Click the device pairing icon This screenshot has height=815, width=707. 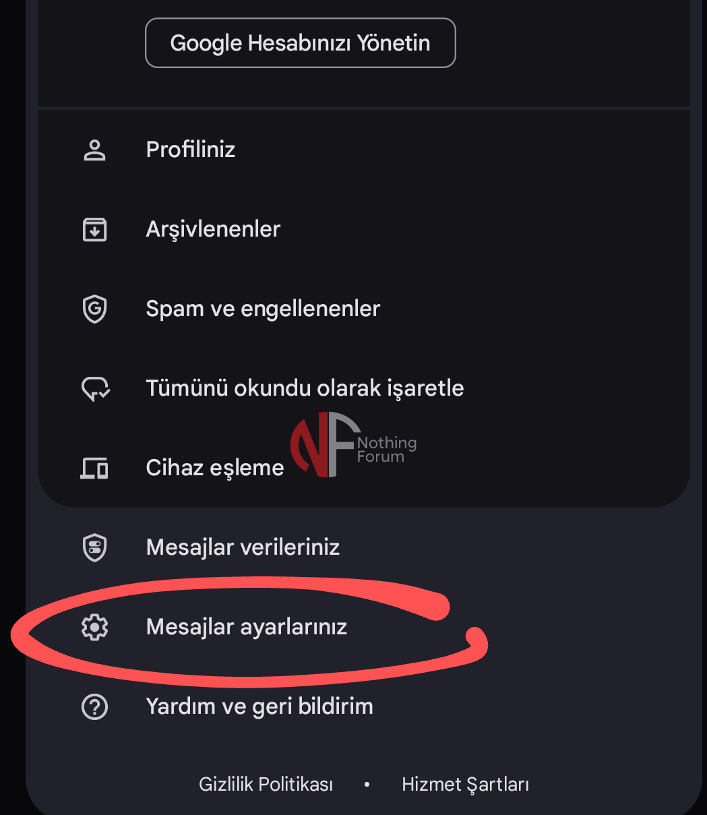pos(95,468)
